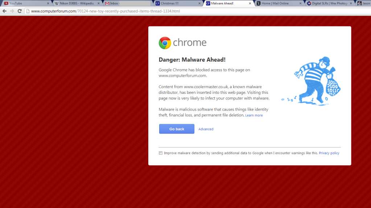Viewport: 371px width, 208px height.
Task: Select the Malware Ahead! tab
Action: pos(228,3)
